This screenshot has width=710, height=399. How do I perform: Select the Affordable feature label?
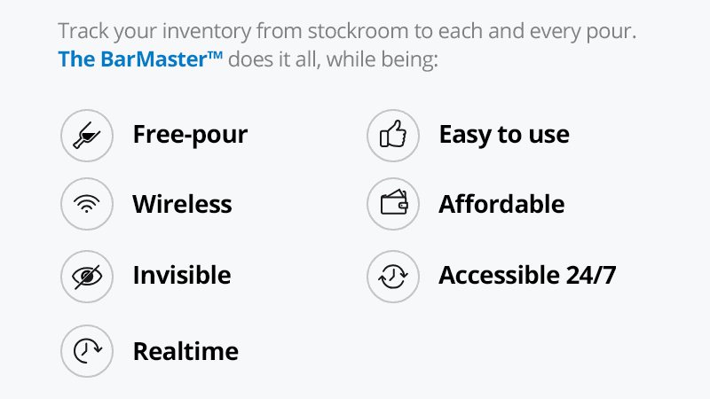[501, 204]
